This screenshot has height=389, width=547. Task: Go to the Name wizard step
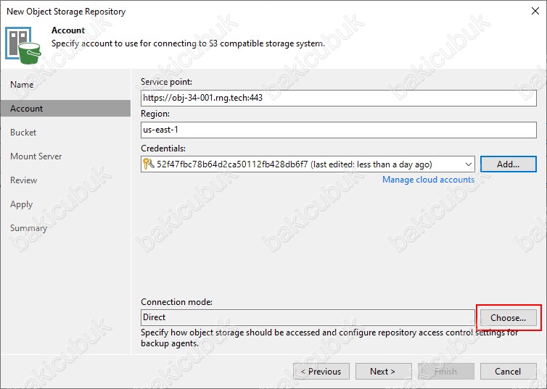pos(22,85)
